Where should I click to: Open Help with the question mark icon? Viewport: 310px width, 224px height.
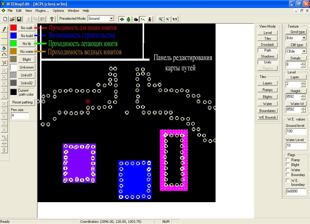coord(51,19)
